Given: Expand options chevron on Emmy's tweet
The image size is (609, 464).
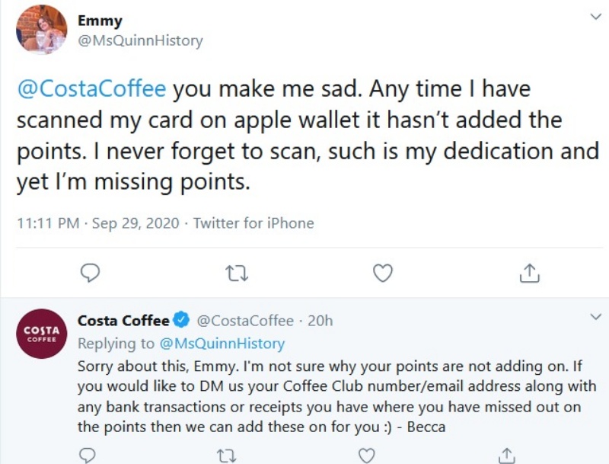Looking at the screenshot, I should tap(595, 17).
